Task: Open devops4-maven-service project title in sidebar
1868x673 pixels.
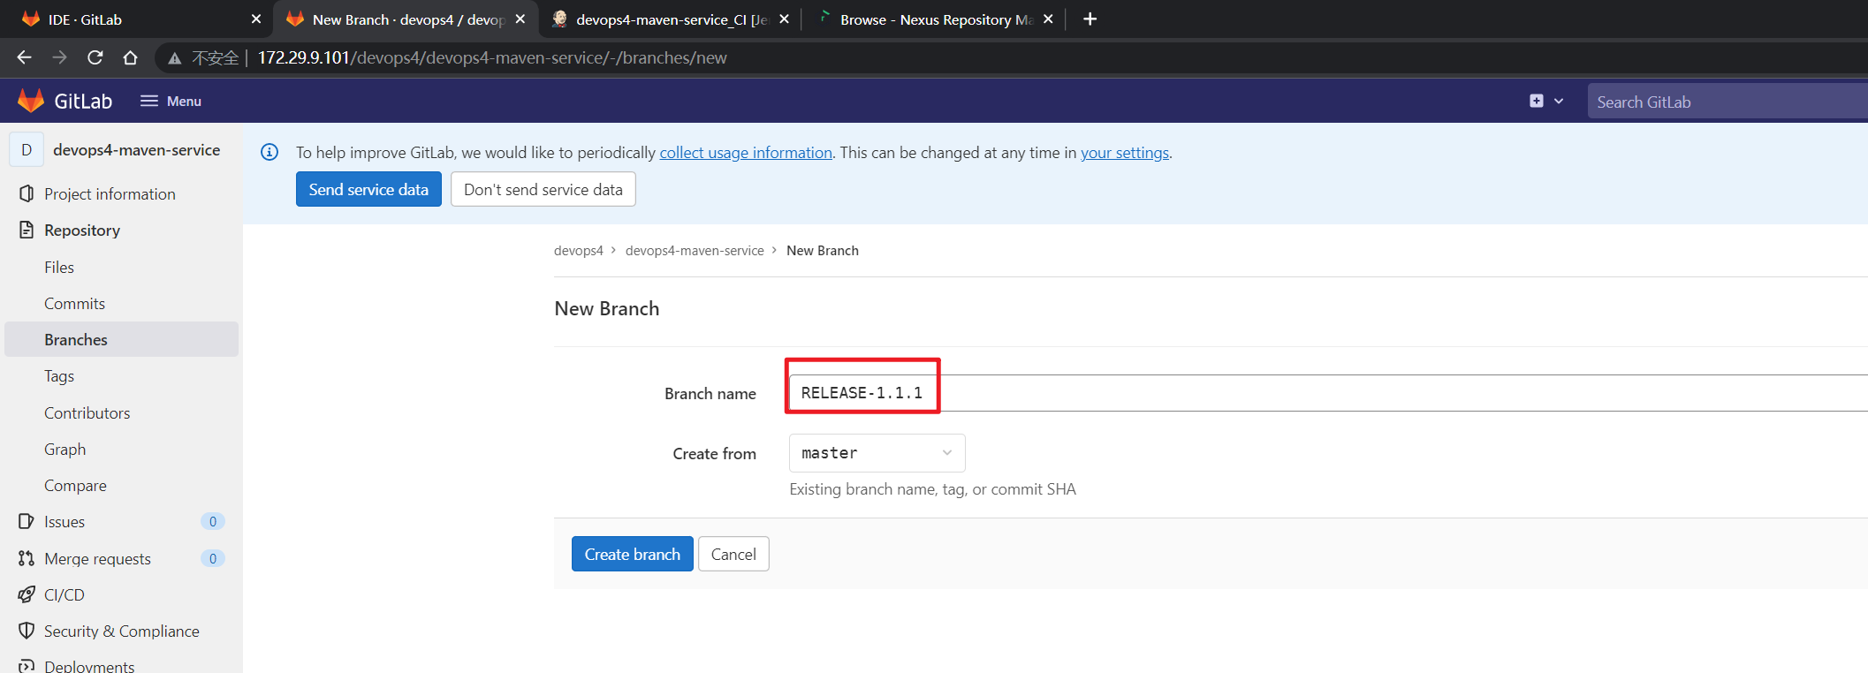Action: 136,150
